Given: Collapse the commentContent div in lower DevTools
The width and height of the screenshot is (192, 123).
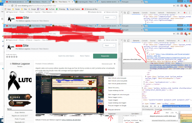Looking at the screenshot, I should tap(144, 45).
